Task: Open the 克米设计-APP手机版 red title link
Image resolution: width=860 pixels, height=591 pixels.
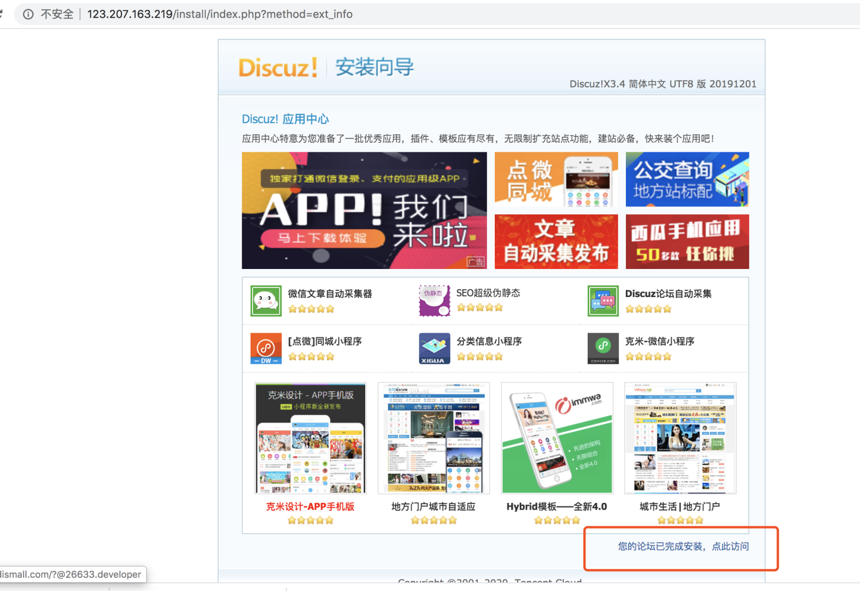Action: tap(310, 507)
